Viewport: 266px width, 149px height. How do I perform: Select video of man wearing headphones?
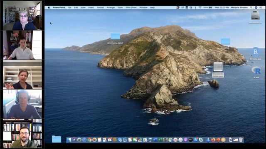click(x=22, y=104)
